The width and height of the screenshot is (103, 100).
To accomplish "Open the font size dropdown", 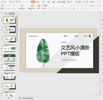I will click(69, 5).
